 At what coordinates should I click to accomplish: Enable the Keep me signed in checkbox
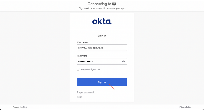pos(78,69)
